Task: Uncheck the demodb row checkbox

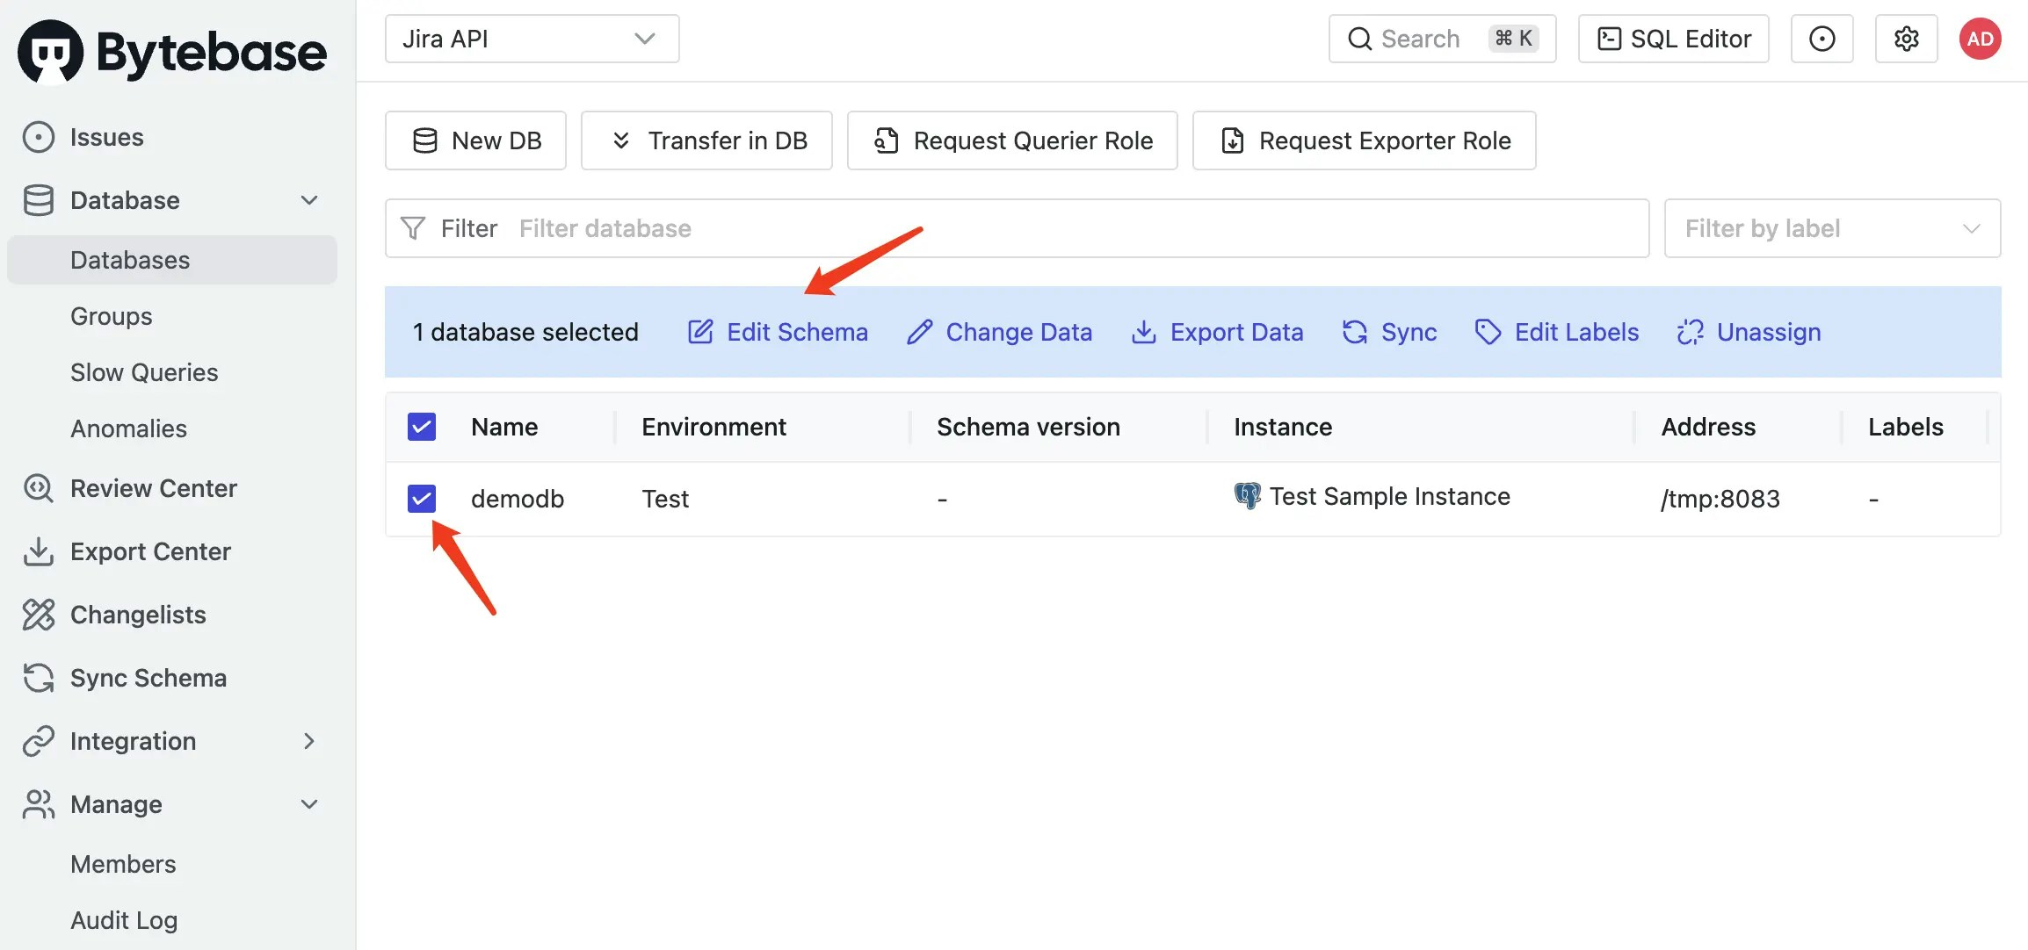Action: pyautogui.click(x=422, y=499)
